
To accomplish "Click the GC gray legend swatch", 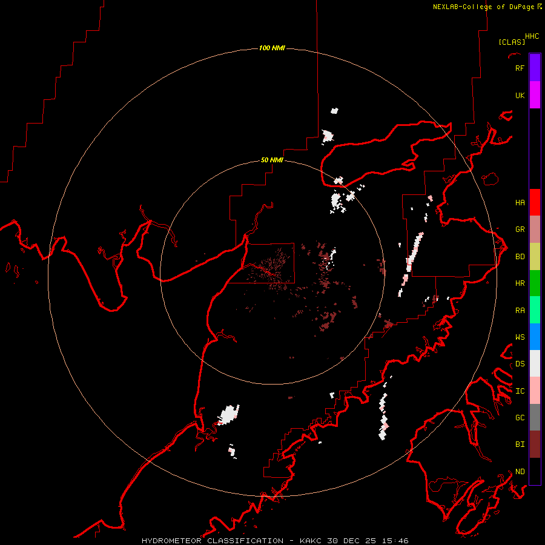I will click(535, 417).
